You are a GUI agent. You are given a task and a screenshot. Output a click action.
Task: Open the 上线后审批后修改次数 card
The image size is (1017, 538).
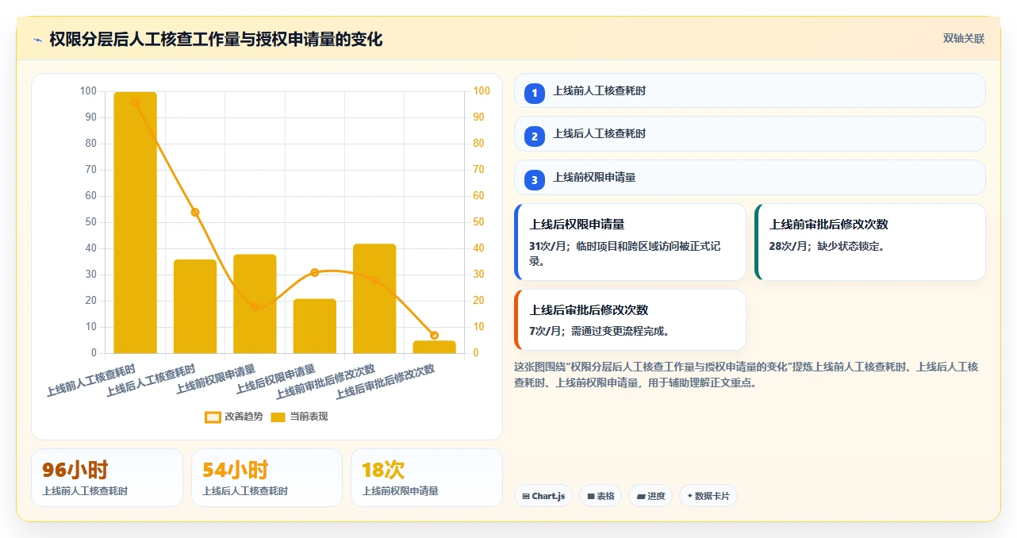630,320
